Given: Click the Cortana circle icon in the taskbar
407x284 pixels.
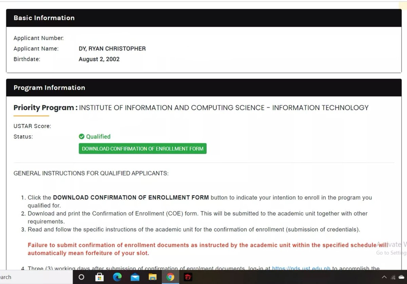Looking at the screenshot, I should coord(81,277).
